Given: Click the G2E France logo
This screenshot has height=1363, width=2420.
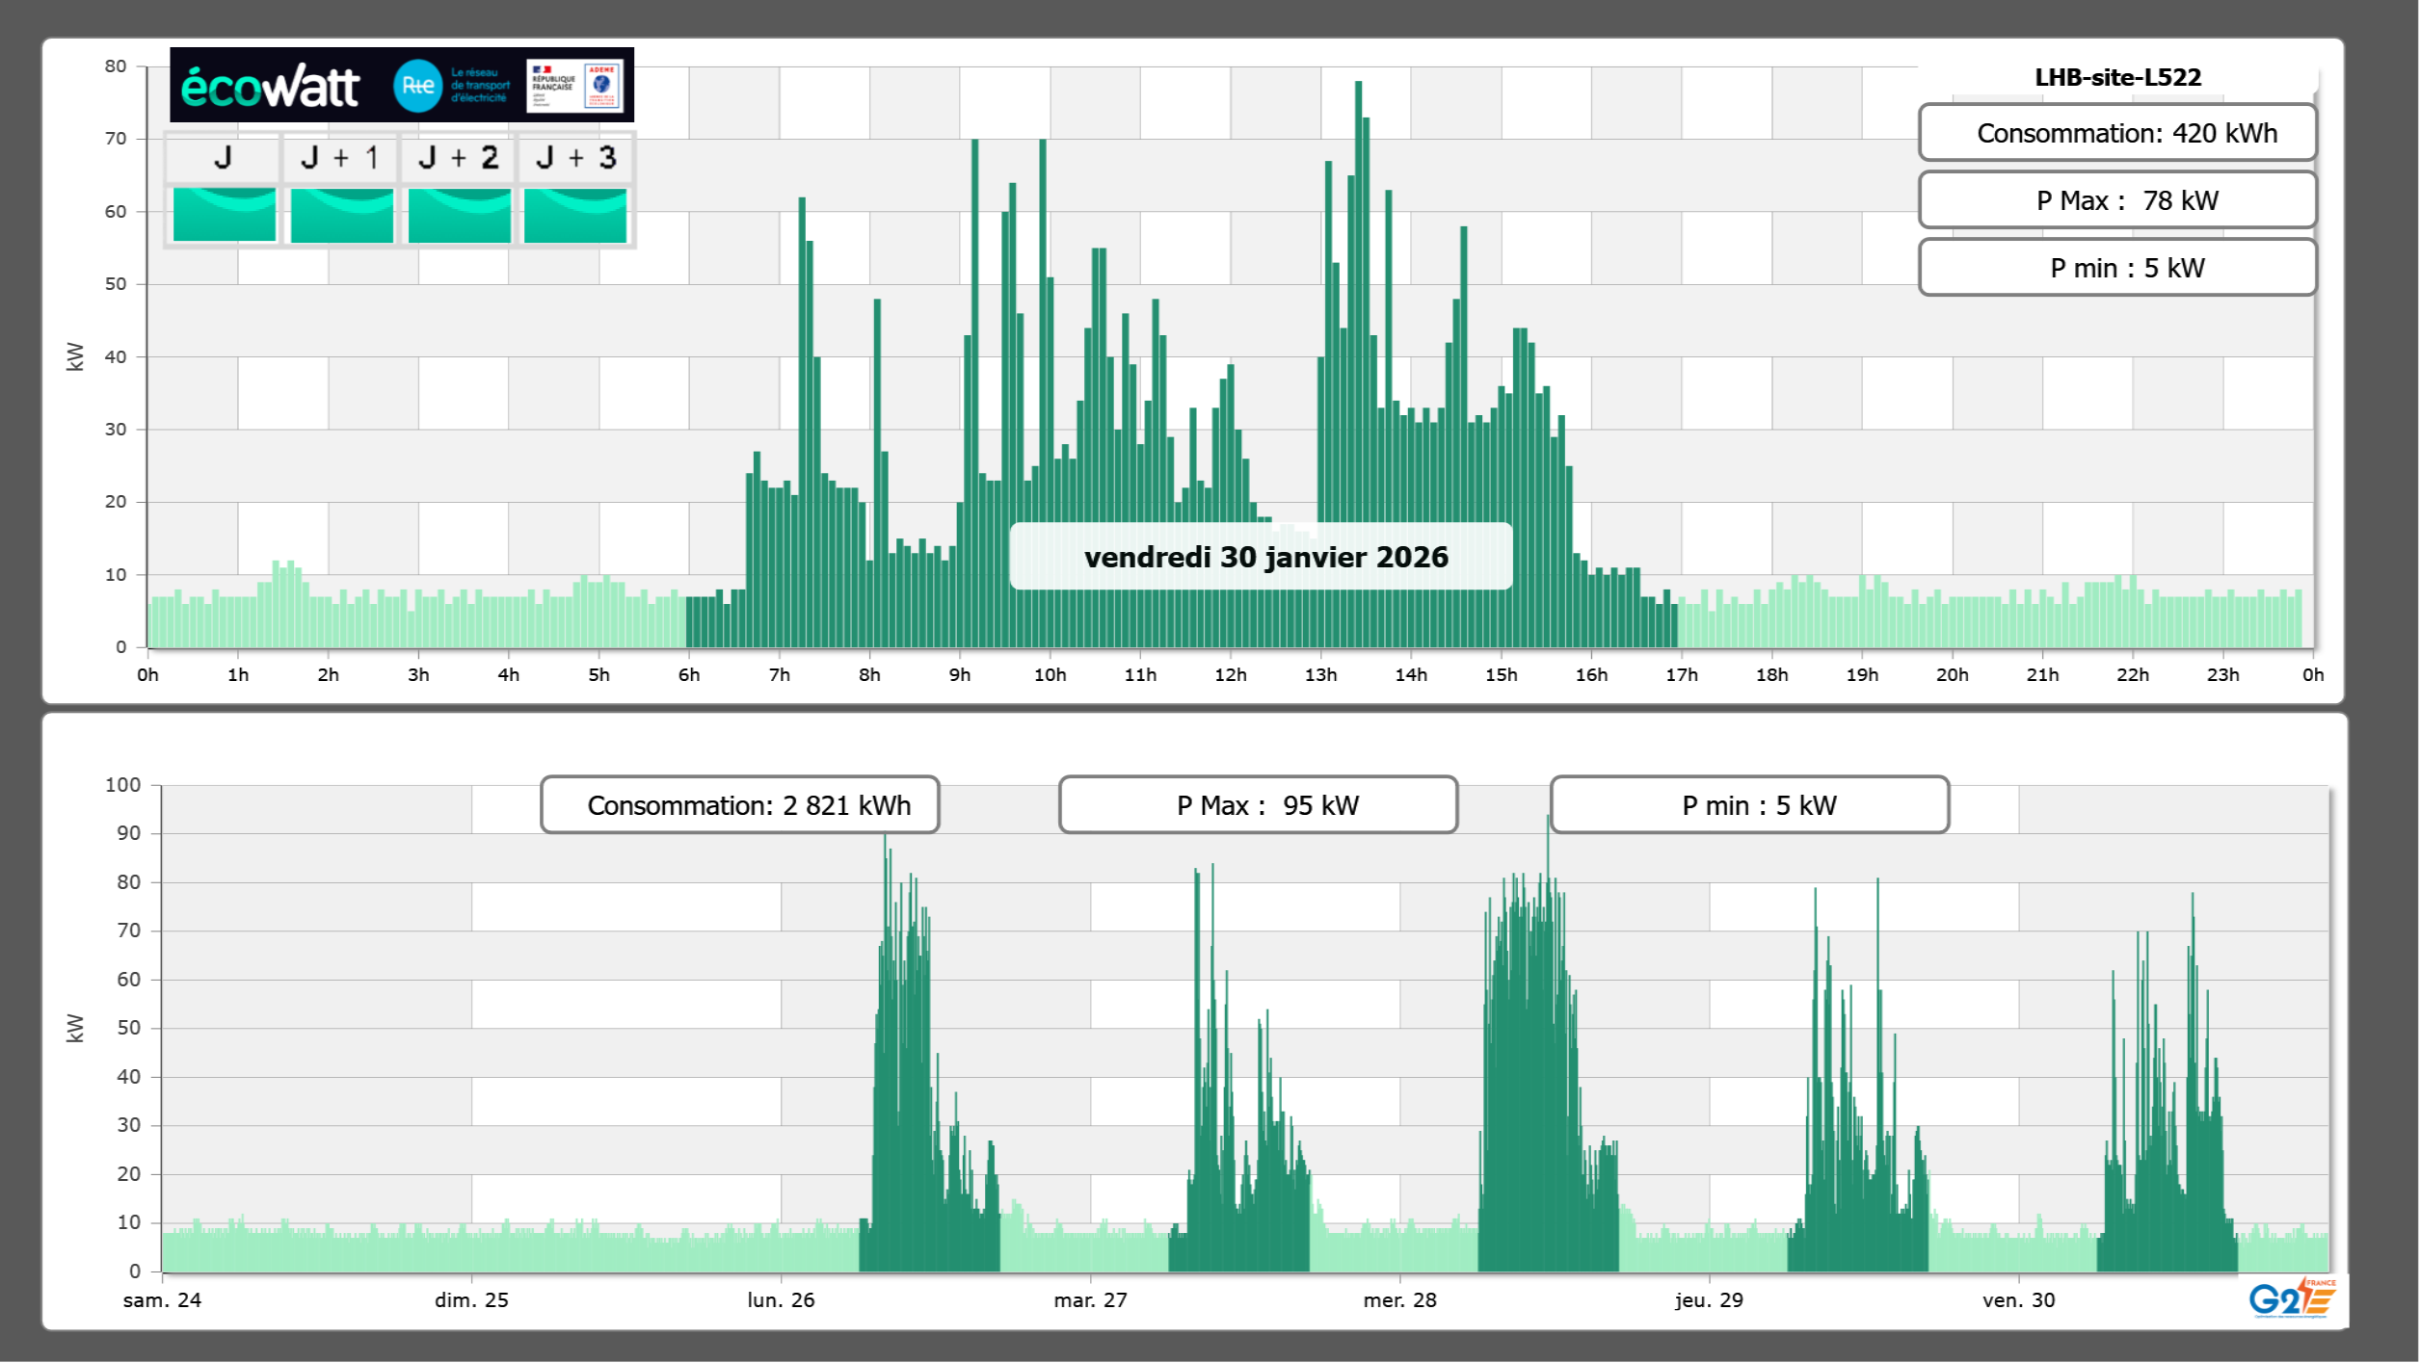Looking at the screenshot, I should click(x=2292, y=1298).
